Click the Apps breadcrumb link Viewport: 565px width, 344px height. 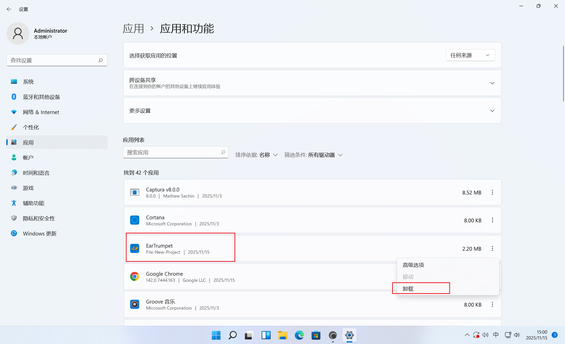point(133,29)
